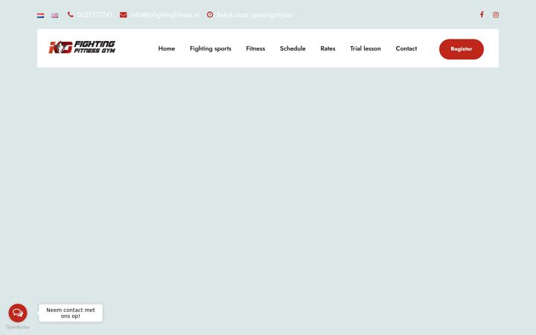Viewport: 536px width, 335px height.
Task: View the Rates page
Action: [x=328, y=48]
